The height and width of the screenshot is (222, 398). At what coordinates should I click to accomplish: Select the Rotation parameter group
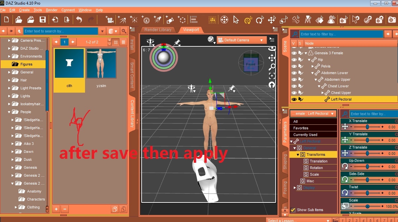pos(316,168)
